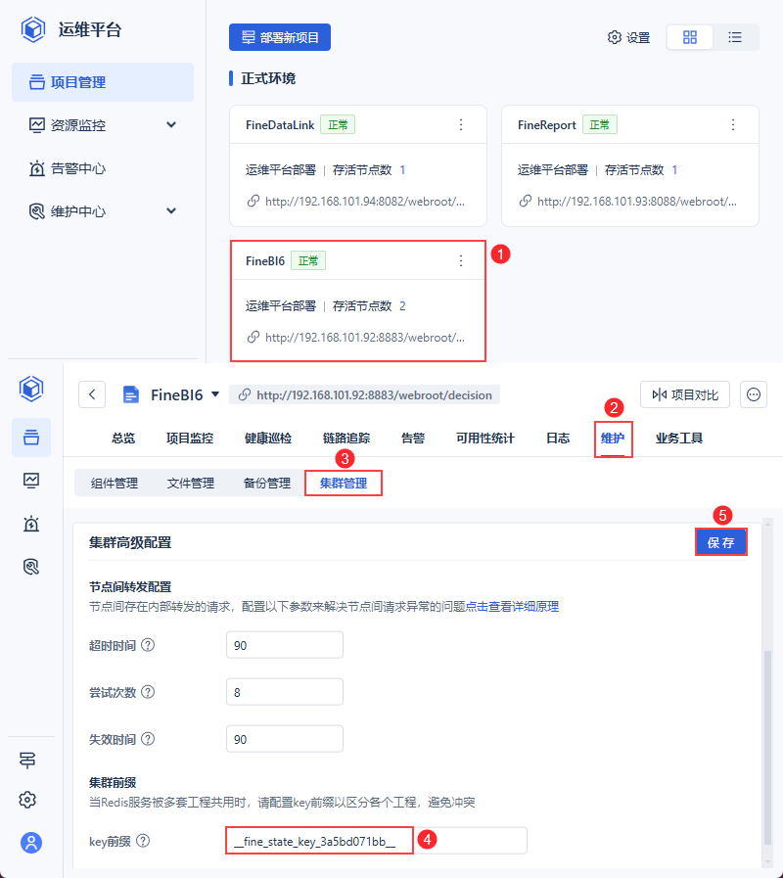Open the FineDataLink project URL link
The image size is (783, 878).
click(x=365, y=202)
